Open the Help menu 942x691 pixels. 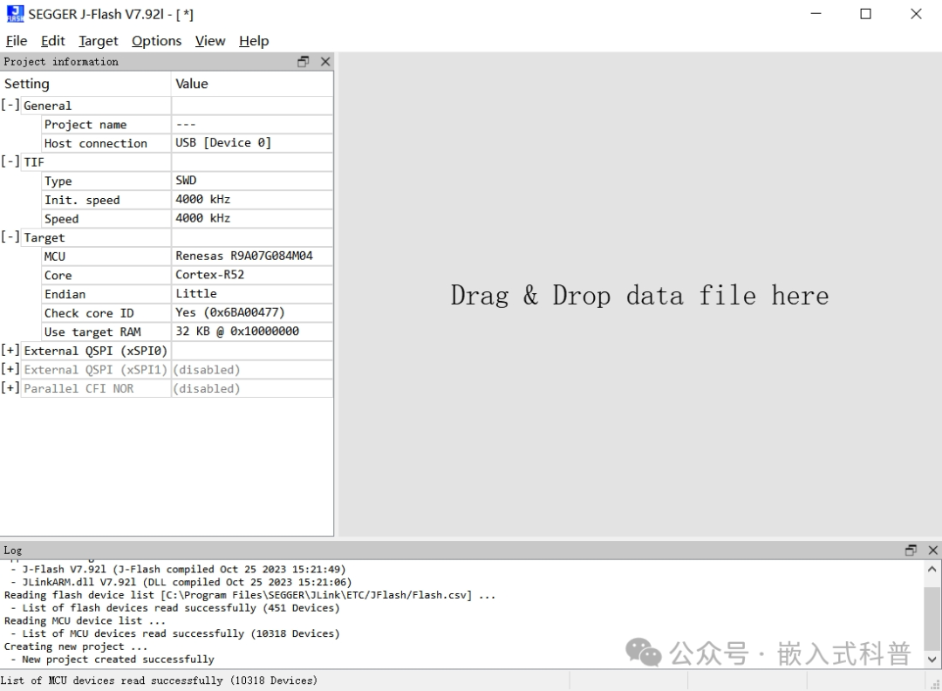point(254,41)
